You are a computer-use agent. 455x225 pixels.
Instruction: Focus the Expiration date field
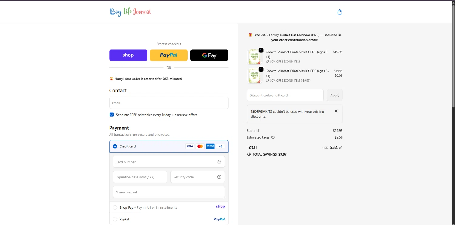[140, 177]
